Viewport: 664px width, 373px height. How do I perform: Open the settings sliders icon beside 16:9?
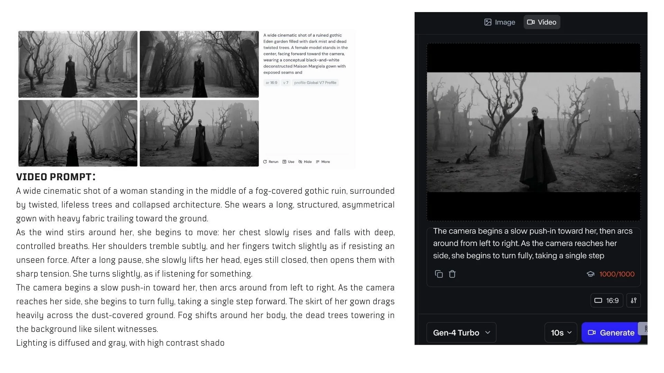[x=634, y=300]
